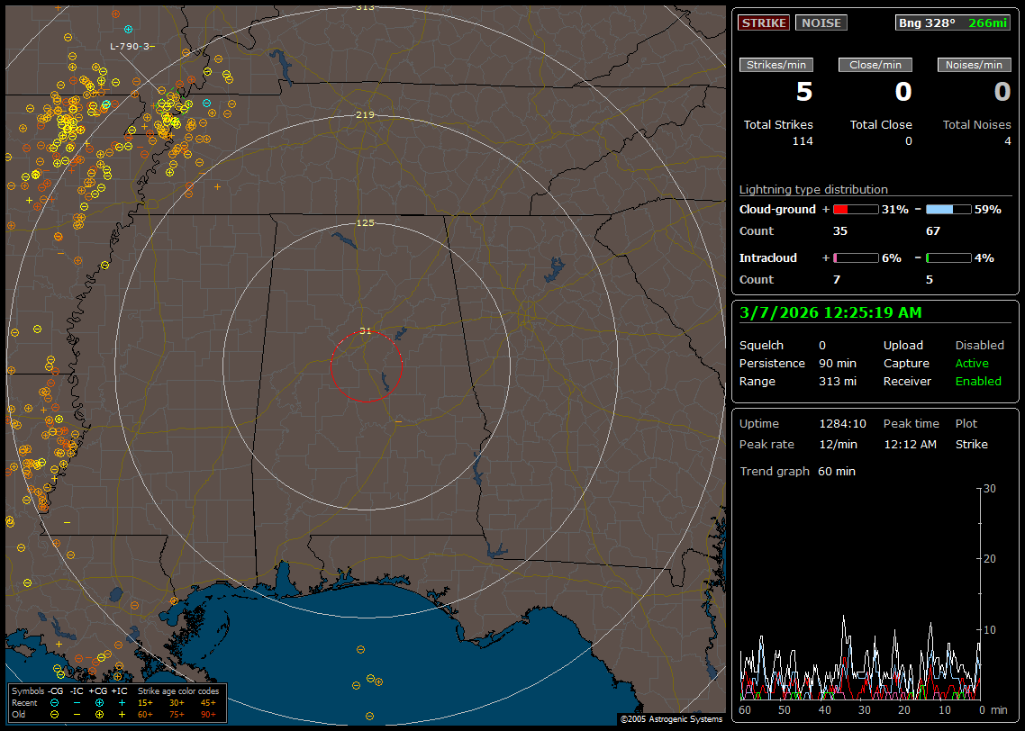1025x731 pixels.
Task: Click the pink positive intracloud bar
Action: click(855, 257)
